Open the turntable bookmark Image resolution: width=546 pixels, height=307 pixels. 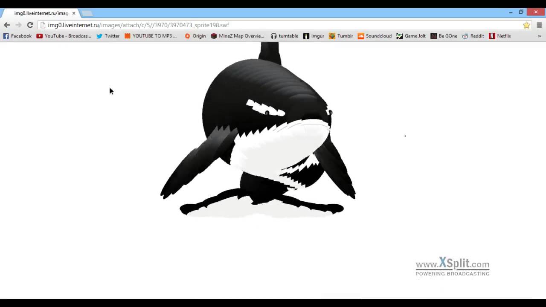pyautogui.click(x=285, y=36)
